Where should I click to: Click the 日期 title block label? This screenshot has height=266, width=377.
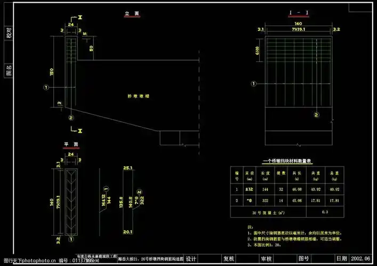[342, 259]
